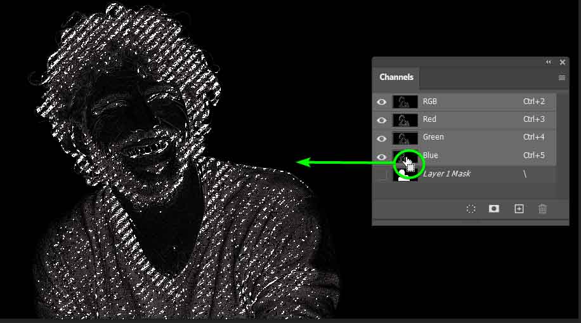Create new channel plus icon
This screenshot has height=323, width=581.
coord(519,209)
